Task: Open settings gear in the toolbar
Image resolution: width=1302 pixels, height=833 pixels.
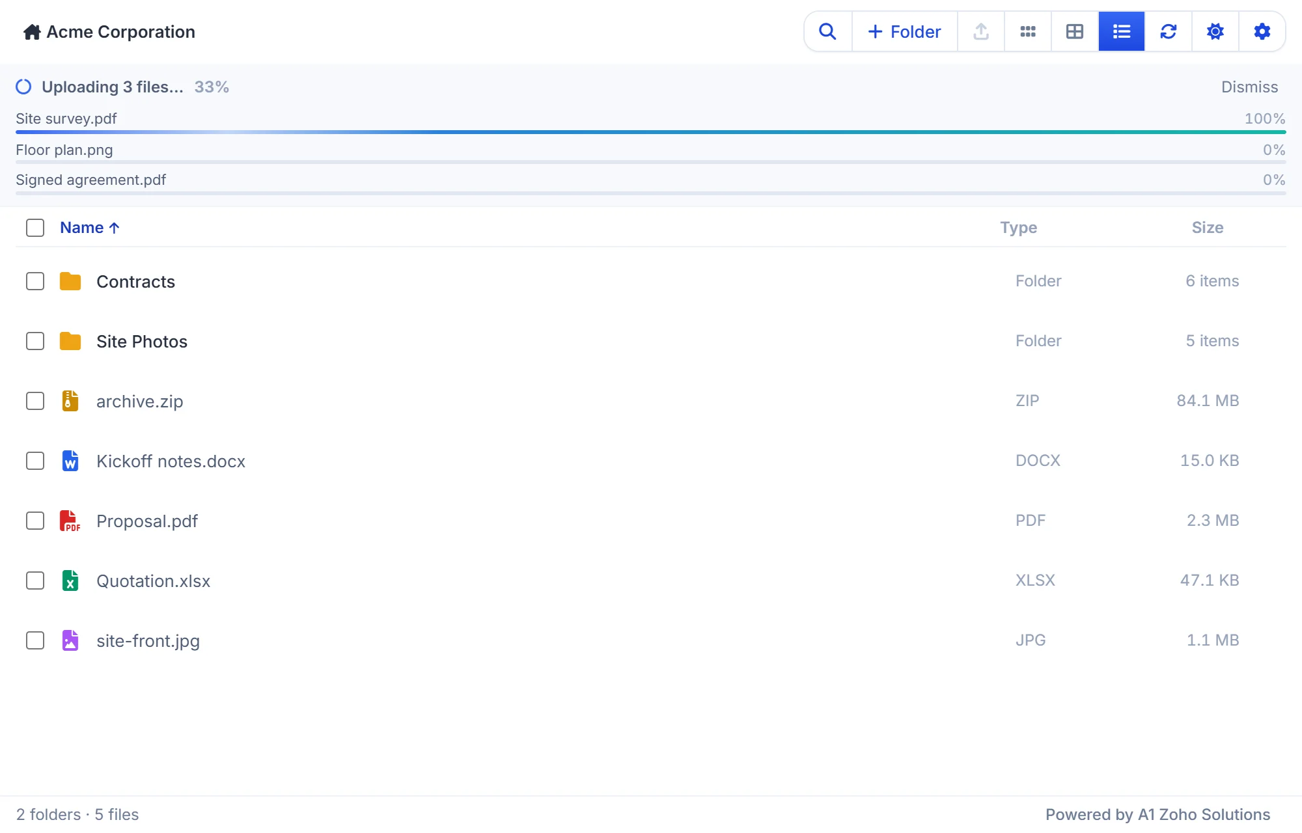Action: click(x=1262, y=31)
